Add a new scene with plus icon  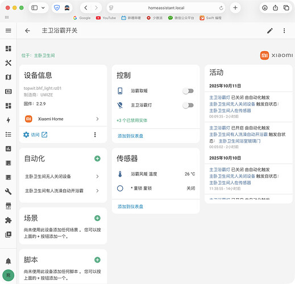pyautogui.click(x=97, y=218)
